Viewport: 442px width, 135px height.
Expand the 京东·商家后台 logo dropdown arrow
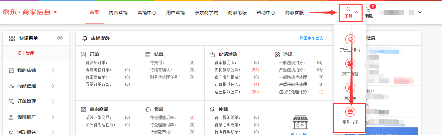pos(55,12)
